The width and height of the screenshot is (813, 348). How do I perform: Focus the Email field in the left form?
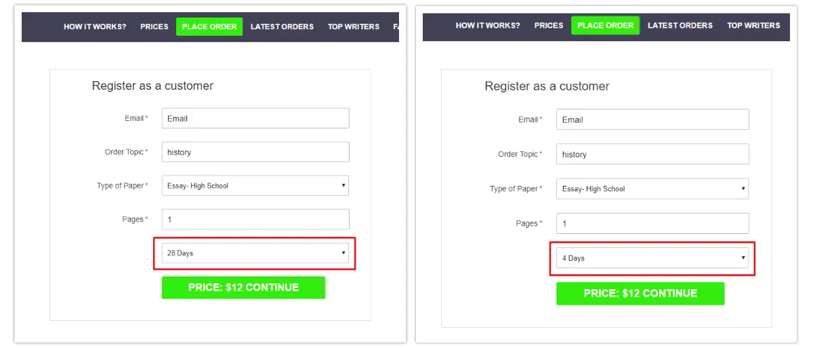coord(255,118)
